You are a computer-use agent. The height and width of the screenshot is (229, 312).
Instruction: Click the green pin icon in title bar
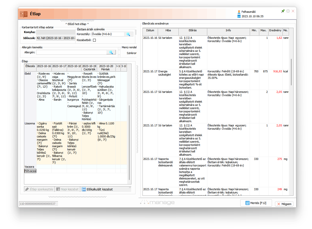click(283, 11)
